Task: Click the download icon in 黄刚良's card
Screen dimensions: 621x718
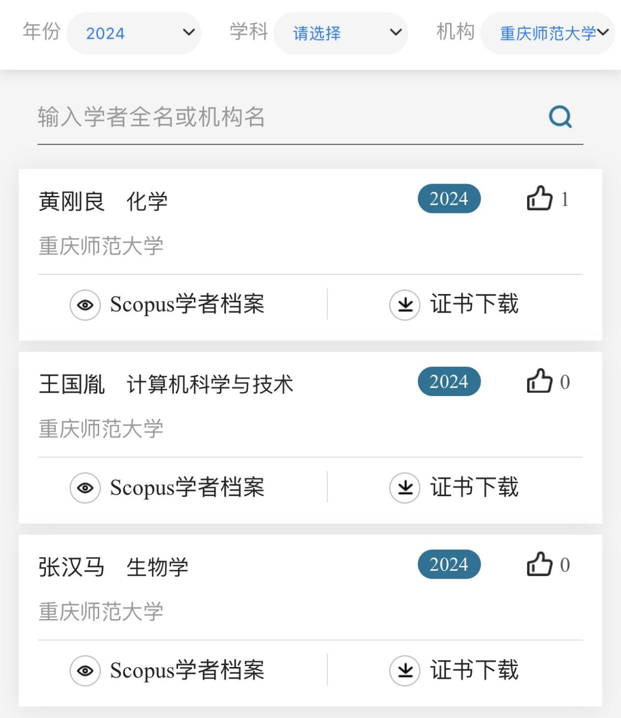Action: pyautogui.click(x=405, y=305)
